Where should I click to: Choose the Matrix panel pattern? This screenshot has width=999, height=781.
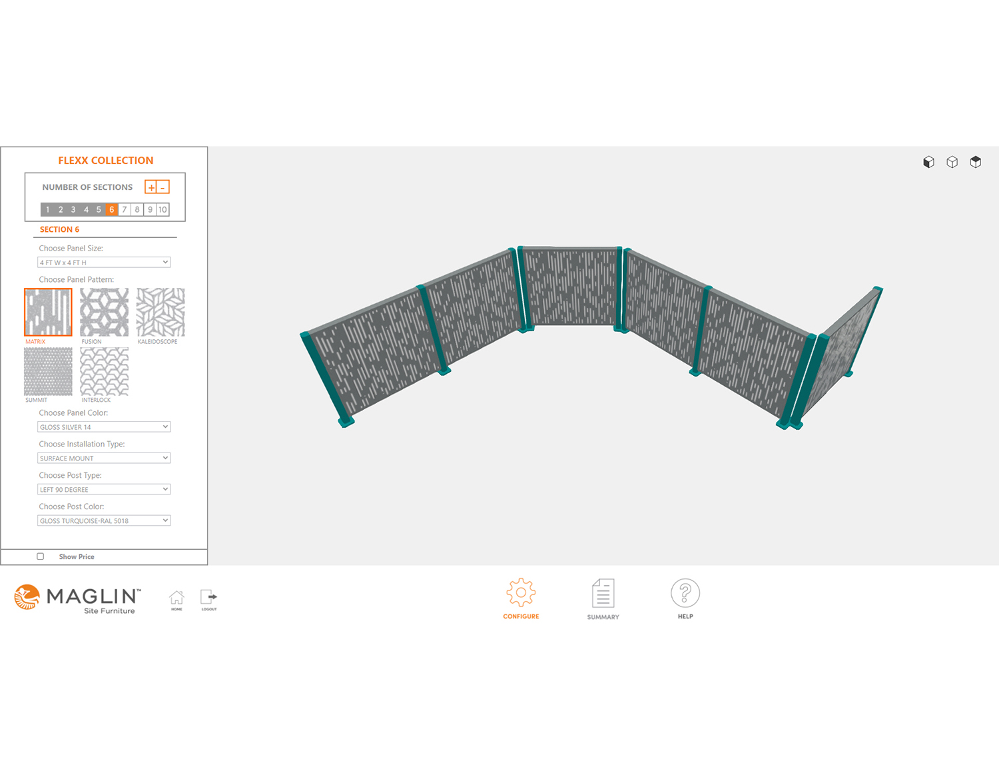(x=48, y=312)
